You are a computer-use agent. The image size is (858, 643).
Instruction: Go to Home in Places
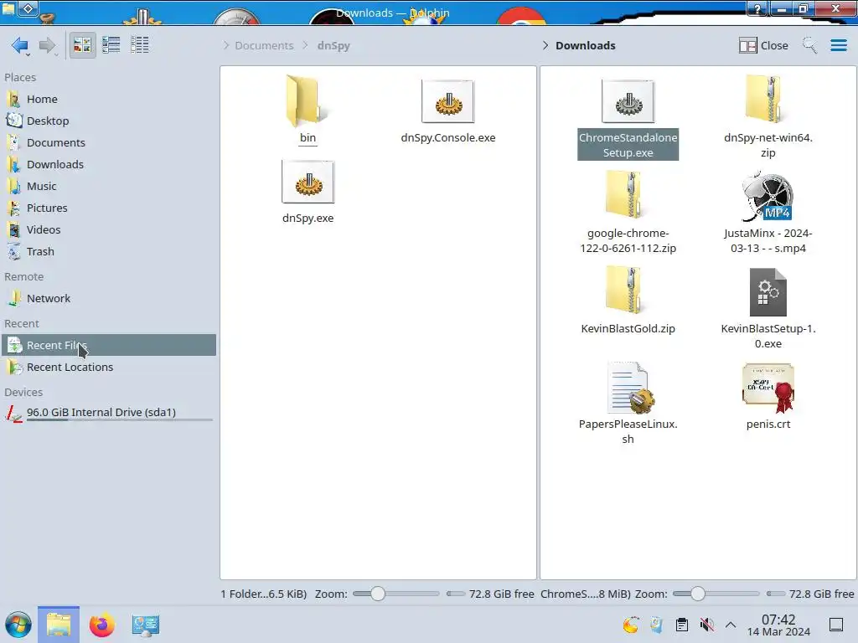[108, 99]
